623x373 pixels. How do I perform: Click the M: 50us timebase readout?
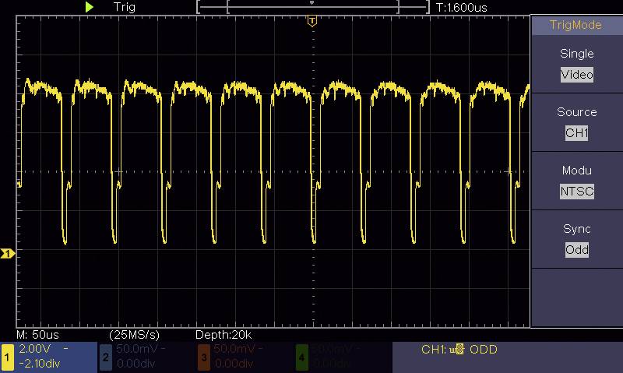click(38, 334)
